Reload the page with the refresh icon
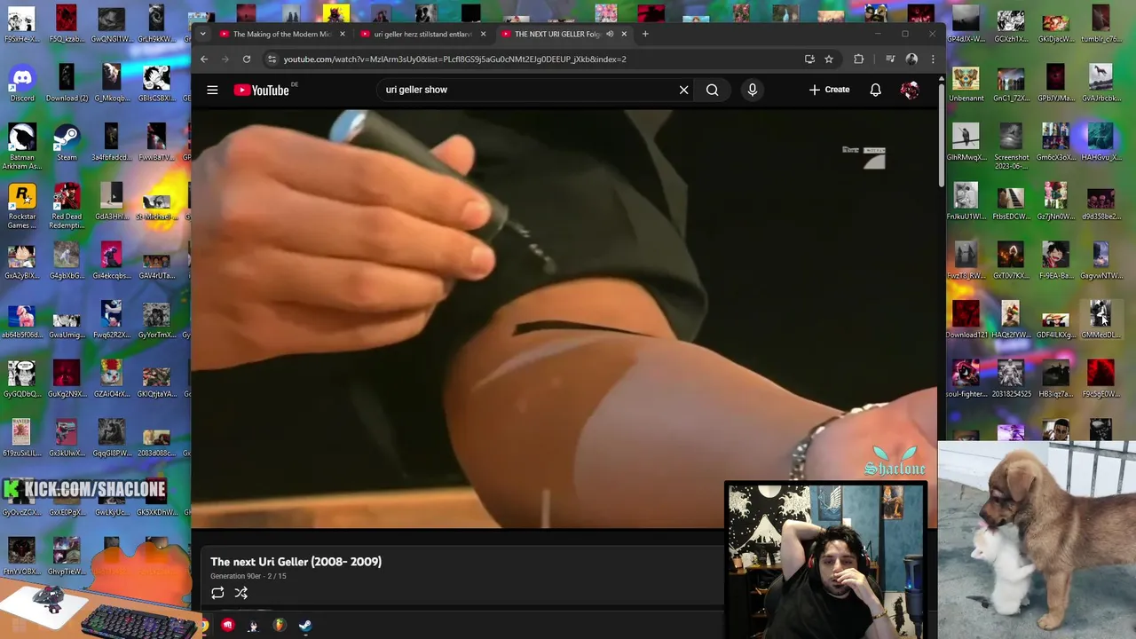 click(247, 59)
